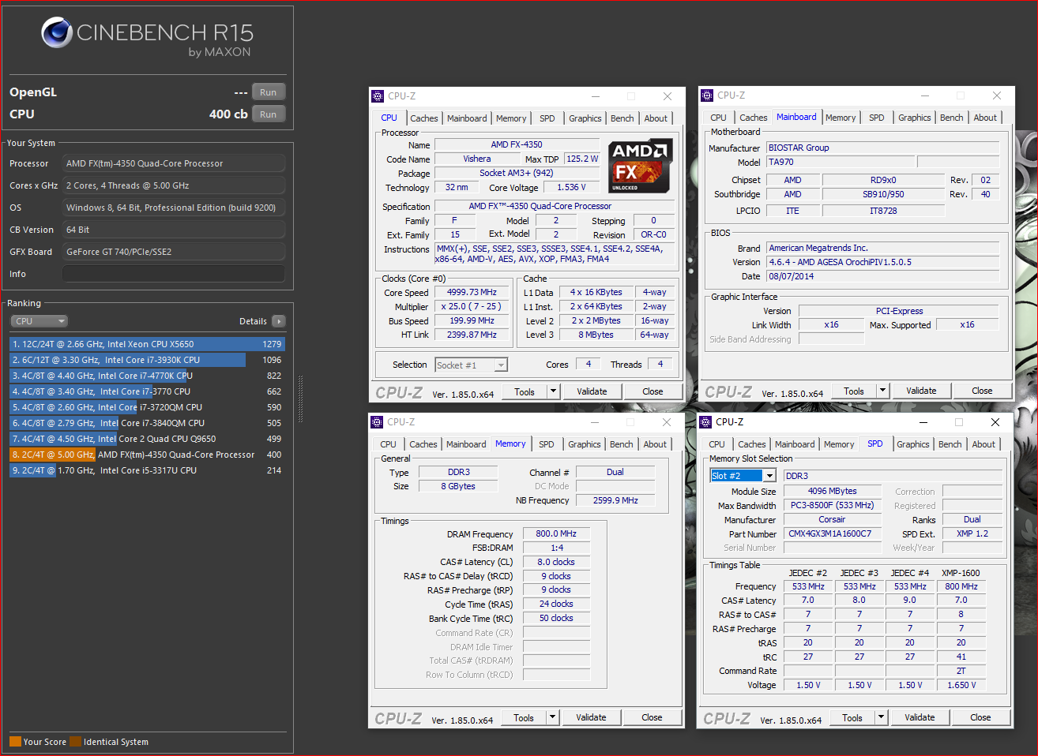Click the BIOSTAR Group manufacturer field
This screenshot has height=756, width=1038.
pyautogui.click(x=882, y=148)
